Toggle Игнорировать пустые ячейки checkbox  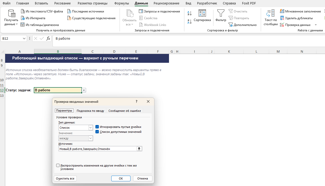[x=97, y=127]
